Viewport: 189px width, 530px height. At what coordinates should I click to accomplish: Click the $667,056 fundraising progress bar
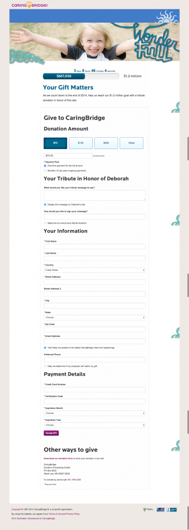tap(81, 76)
